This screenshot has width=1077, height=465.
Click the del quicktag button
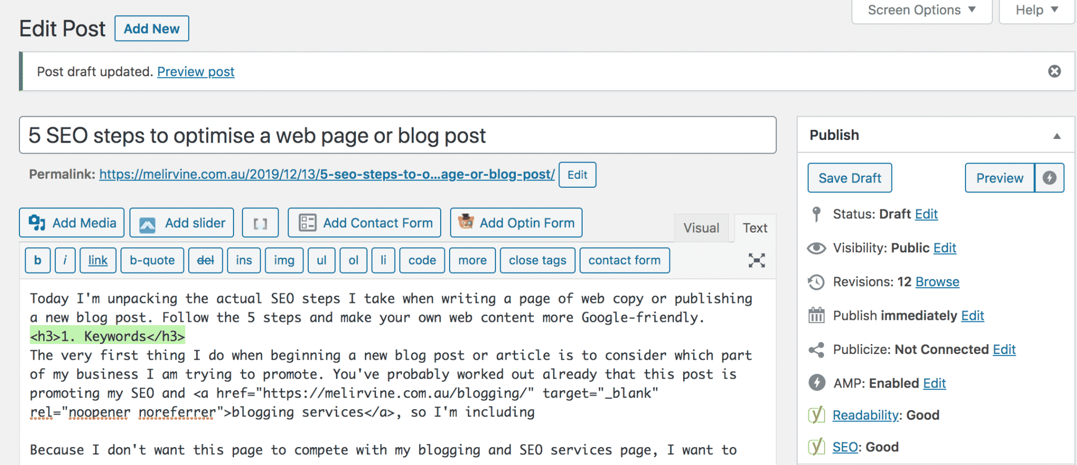click(205, 260)
